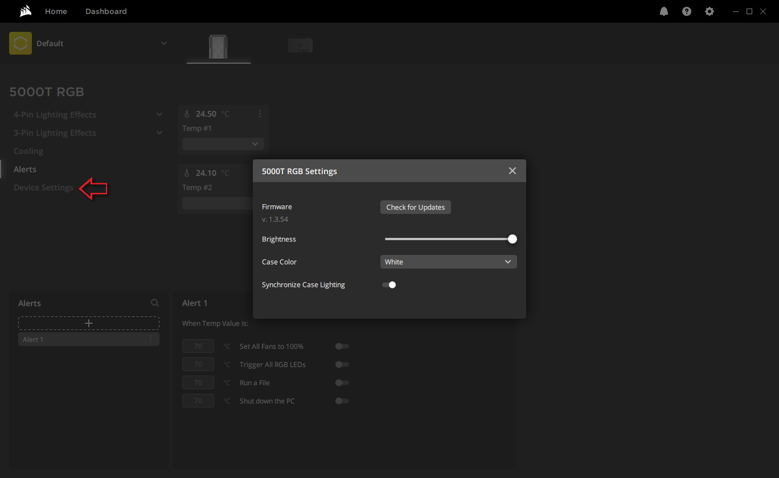779x478 pixels.
Task: Select Alert 1 in alerts list
Action: click(x=89, y=339)
